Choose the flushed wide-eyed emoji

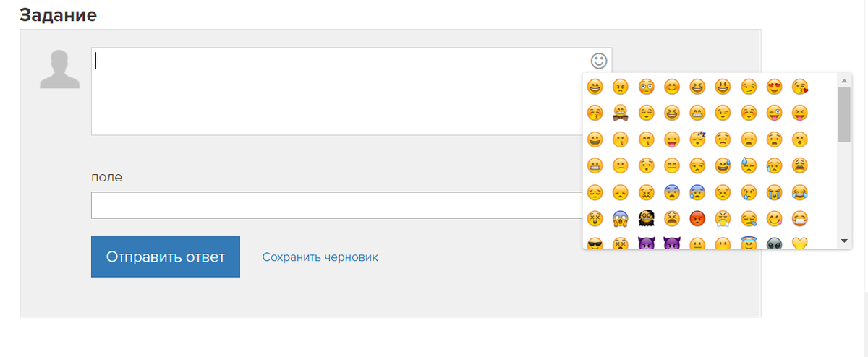pyautogui.click(x=646, y=87)
